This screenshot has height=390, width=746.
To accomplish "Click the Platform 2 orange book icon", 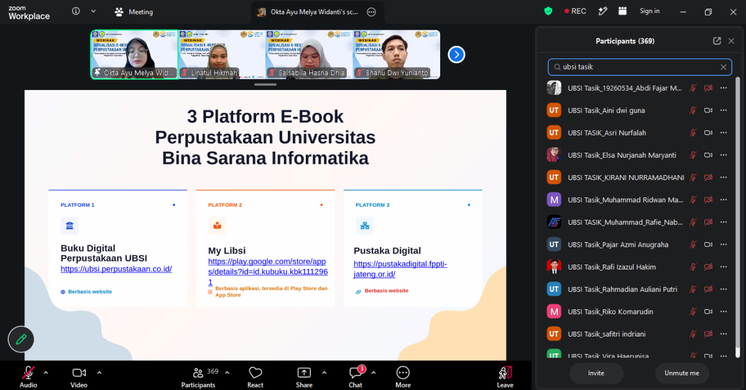I will [x=217, y=226].
